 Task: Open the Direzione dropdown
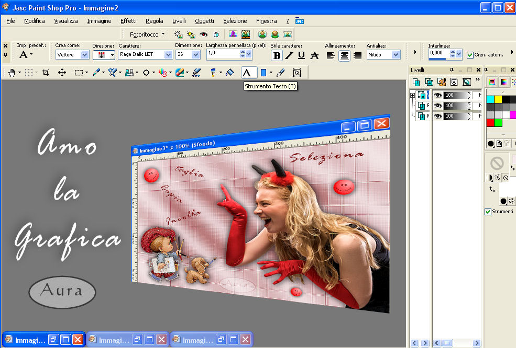click(112, 55)
